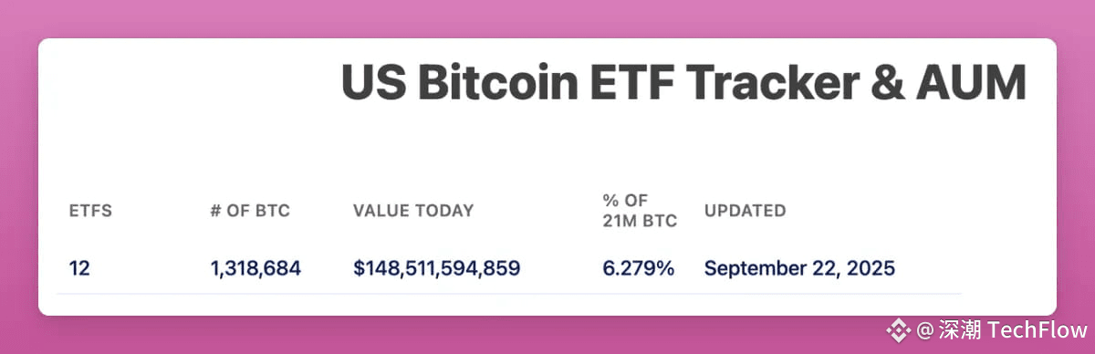Click the TechFlow word in watermark
Viewport: 1095px width, 354px height.
1038,328
